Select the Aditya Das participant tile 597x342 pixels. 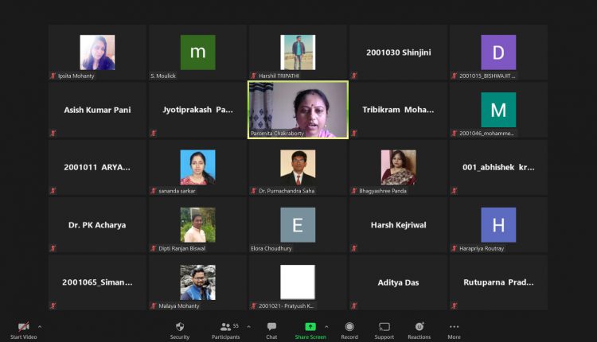click(398, 282)
